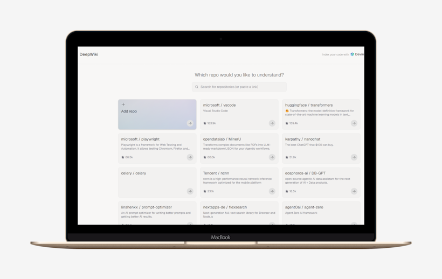The width and height of the screenshot is (442, 279).
Task: Click star icon on microsoft / vscode card
Action: coord(205,123)
